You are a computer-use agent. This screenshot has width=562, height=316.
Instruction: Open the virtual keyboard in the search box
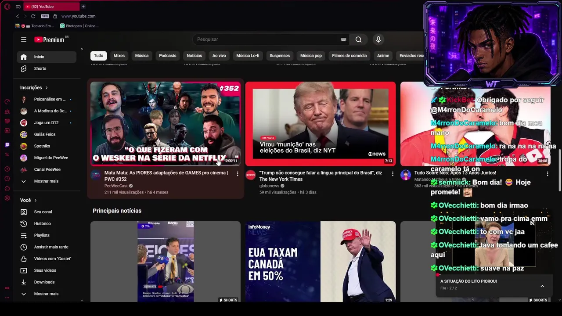343,39
